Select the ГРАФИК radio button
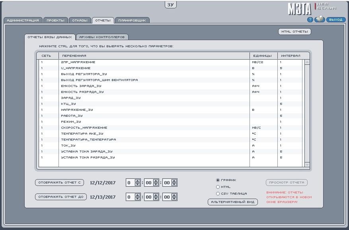 (218, 180)
